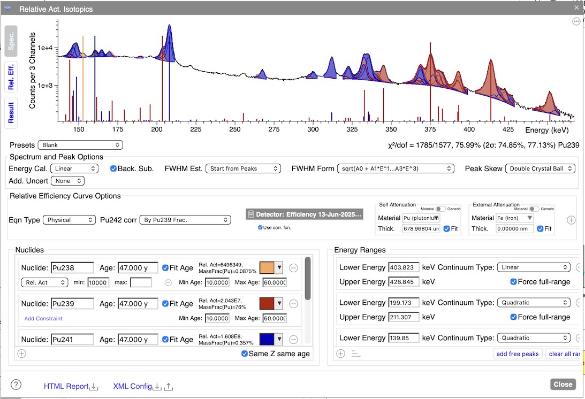Viewport: 585px width, 399px height.
Task: Open the HTML Report link
Action: click(x=66, y=386)
